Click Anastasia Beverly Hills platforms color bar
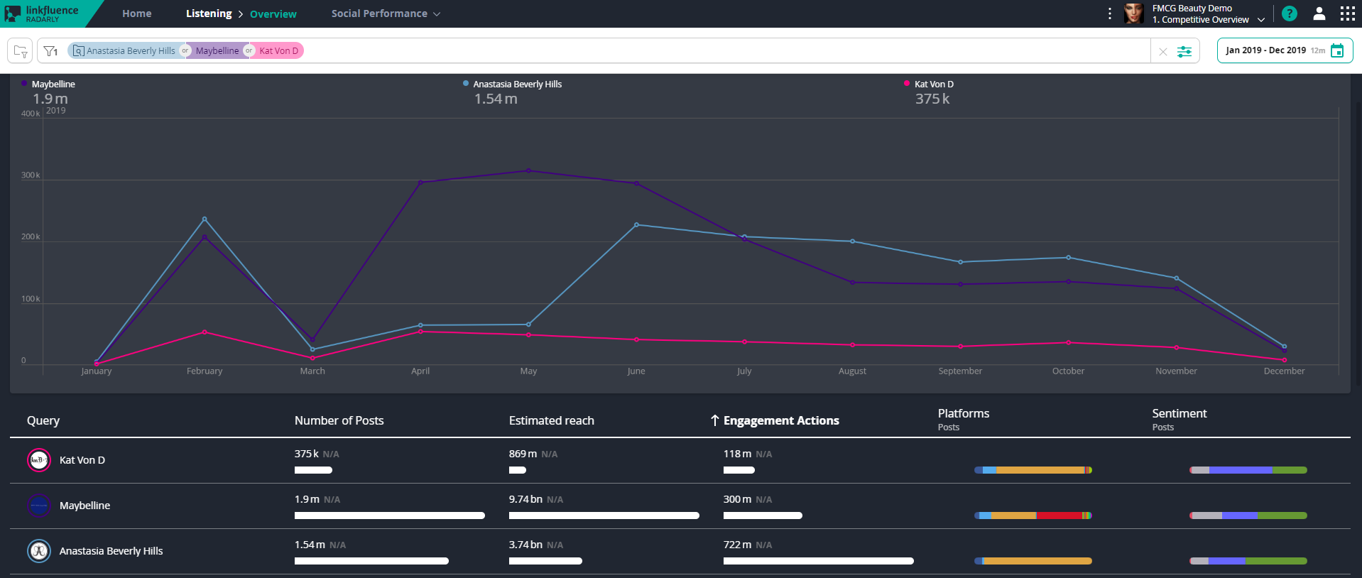This screenshot has height=578, width=1362. 1033,561
